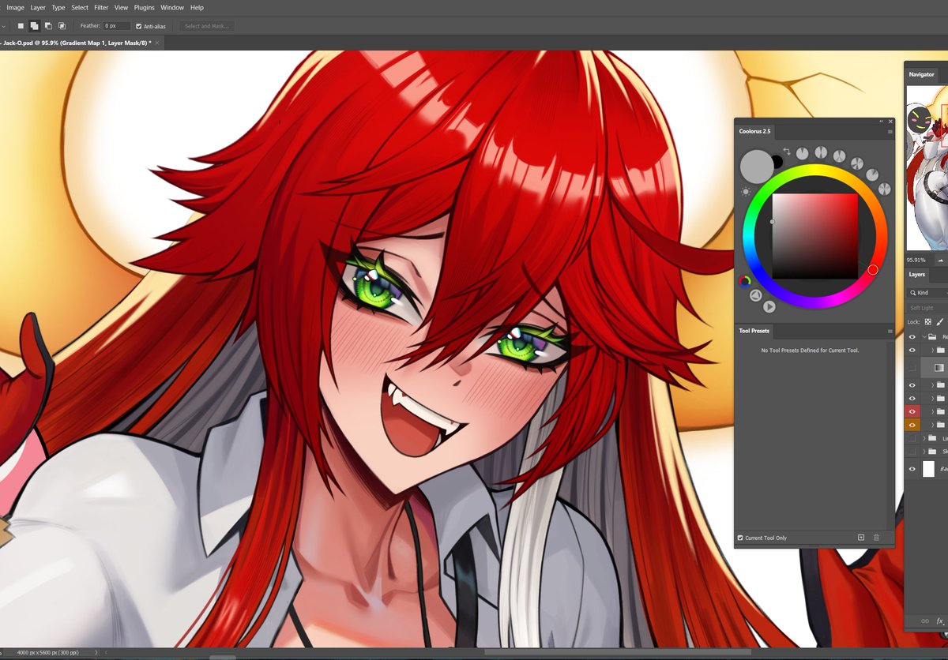Click the small RGB color ring icon in Coolorus

click(x=744, y=280)
